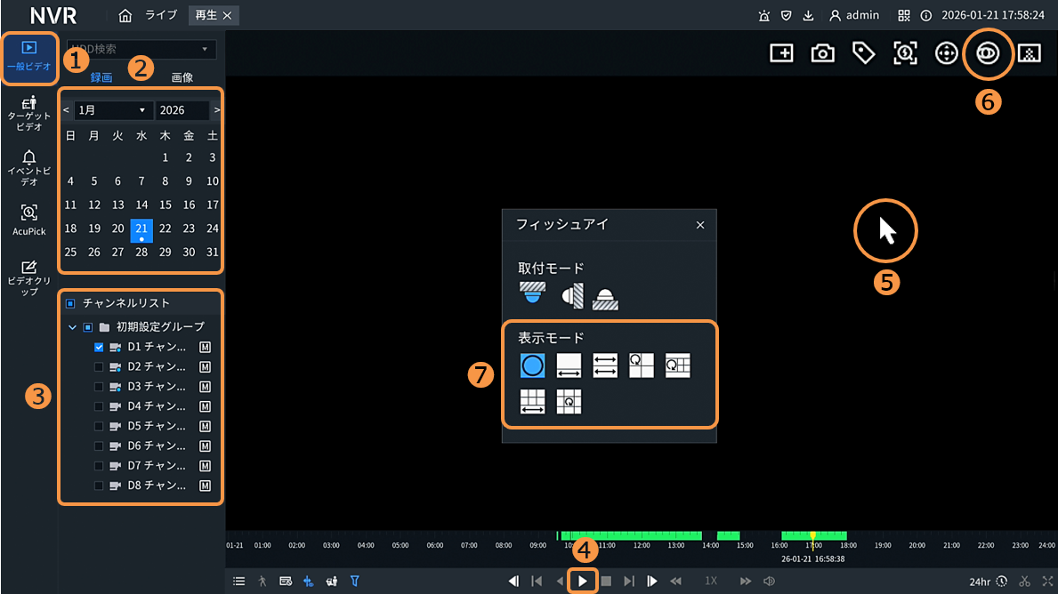Image resolution: width=1058 pixels, height=594 pixels.
Task: Click the fisheye eye icon
Action: point(988,53)
